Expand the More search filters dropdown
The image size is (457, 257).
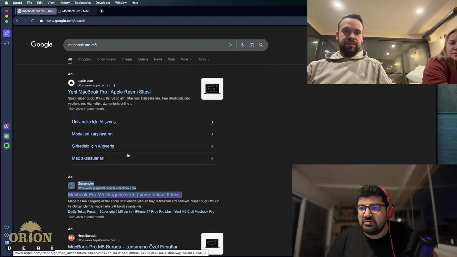(186, 59)
